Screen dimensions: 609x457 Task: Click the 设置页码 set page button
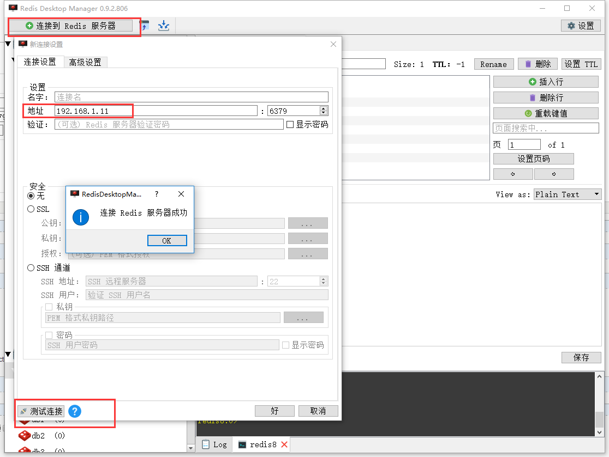533,159
